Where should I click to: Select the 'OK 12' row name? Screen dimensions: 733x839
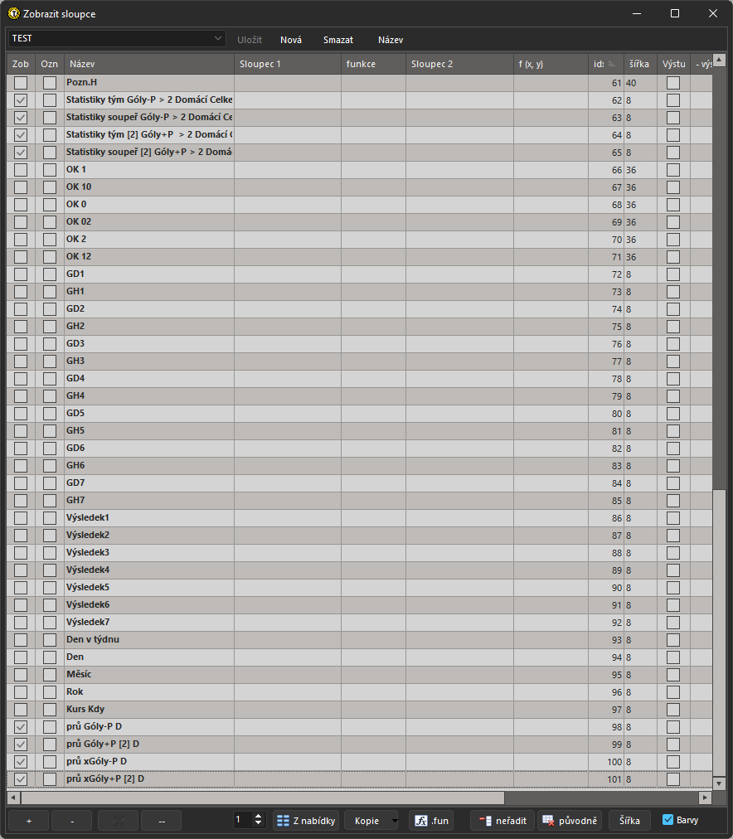(79, 256)
